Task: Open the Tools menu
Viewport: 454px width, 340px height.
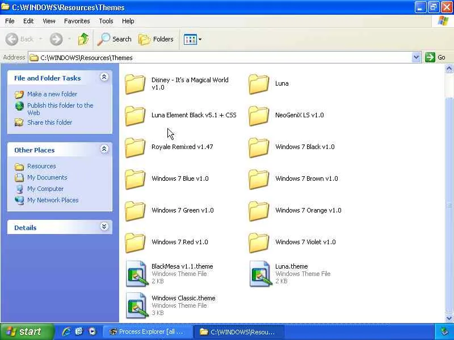Action: pos(106,21)
